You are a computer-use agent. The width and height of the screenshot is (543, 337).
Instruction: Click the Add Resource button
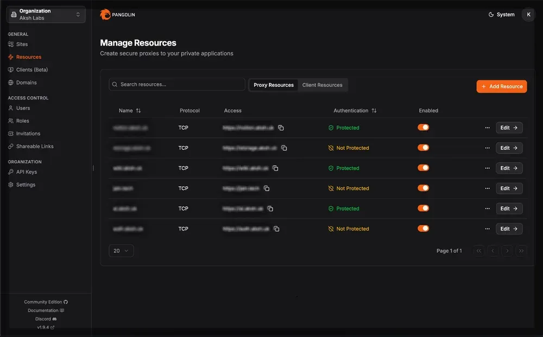501,86
